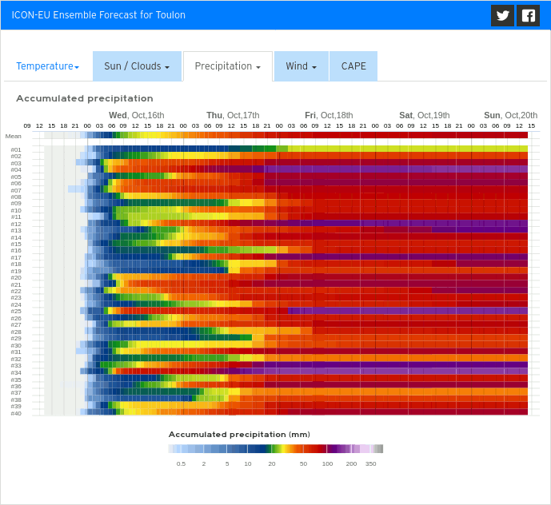Select ensemble member #17 label
The height and width of the screenshot is (505, 551).
(16, 258)
